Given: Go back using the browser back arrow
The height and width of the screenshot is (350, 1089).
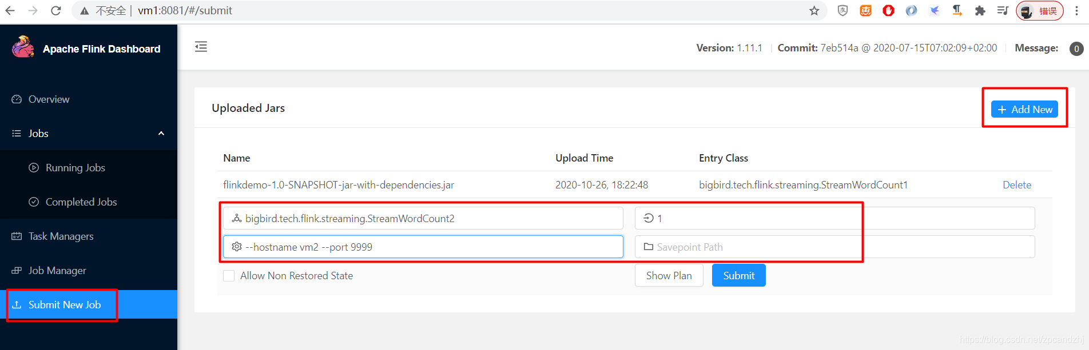Looking at the screenshot, I should [10, 11].
